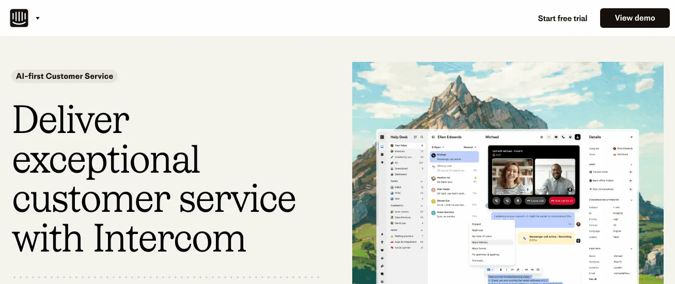Click the Leave call button

[x=535, y=201]
